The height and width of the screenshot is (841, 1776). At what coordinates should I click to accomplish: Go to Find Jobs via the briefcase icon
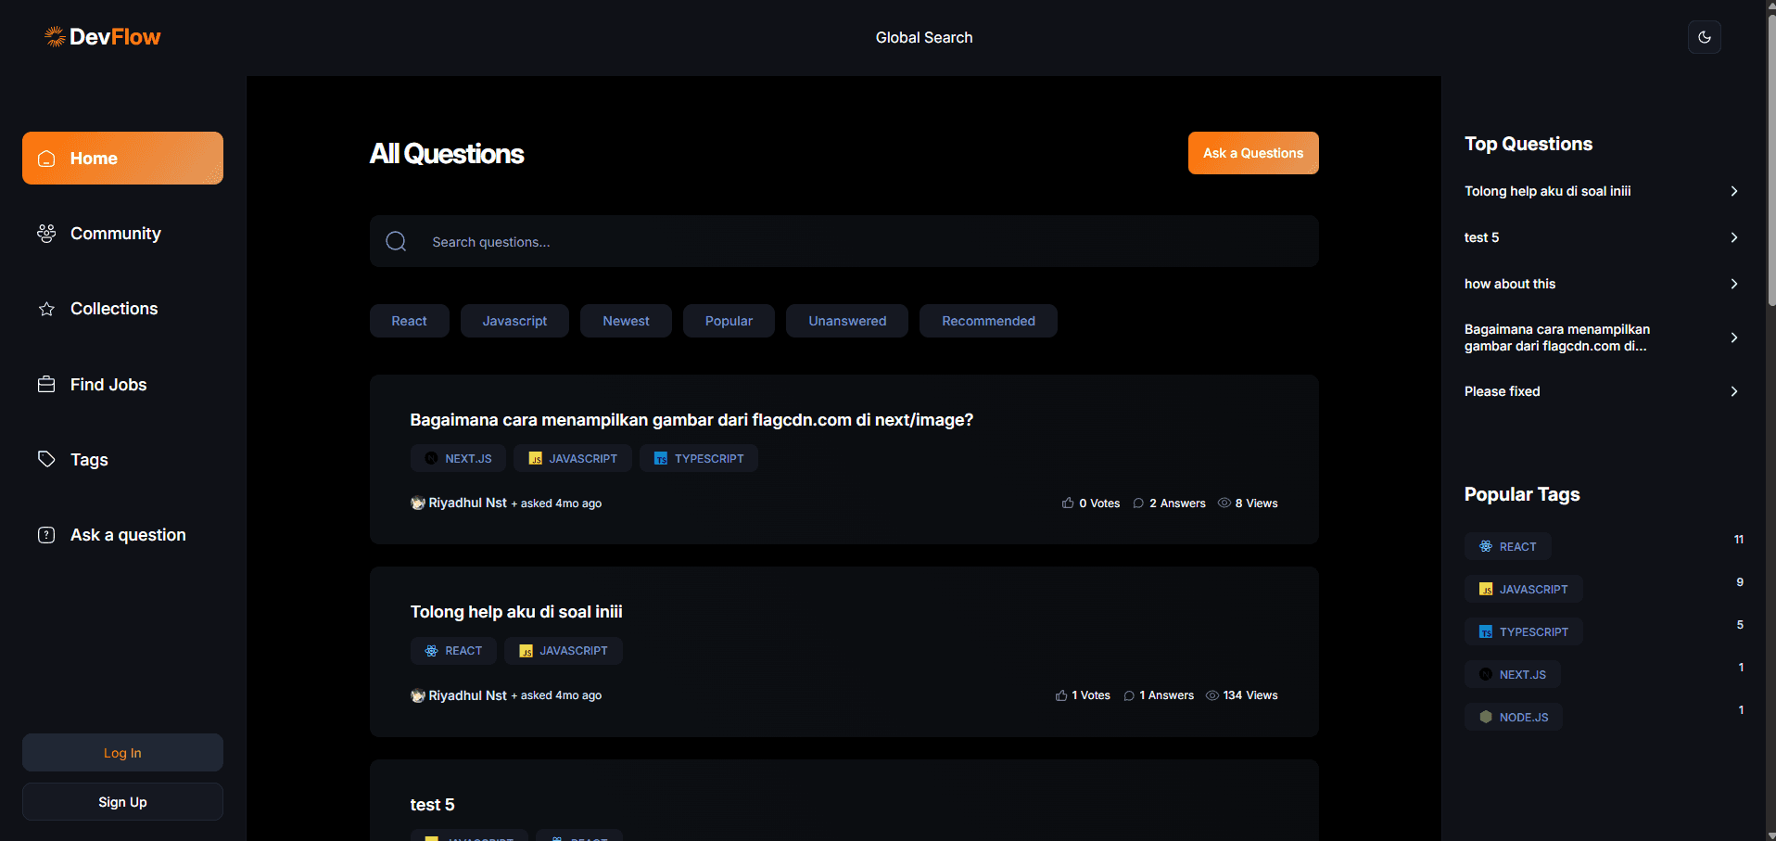(x=46, y=385)
